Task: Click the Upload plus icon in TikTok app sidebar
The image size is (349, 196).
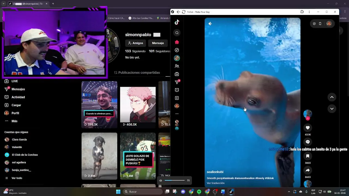Action: pos(177,98)
